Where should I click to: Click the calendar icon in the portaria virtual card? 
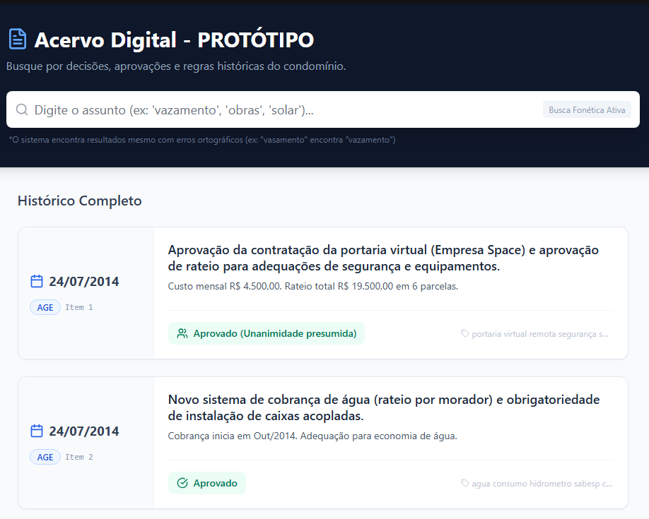(x=37, y=282)
